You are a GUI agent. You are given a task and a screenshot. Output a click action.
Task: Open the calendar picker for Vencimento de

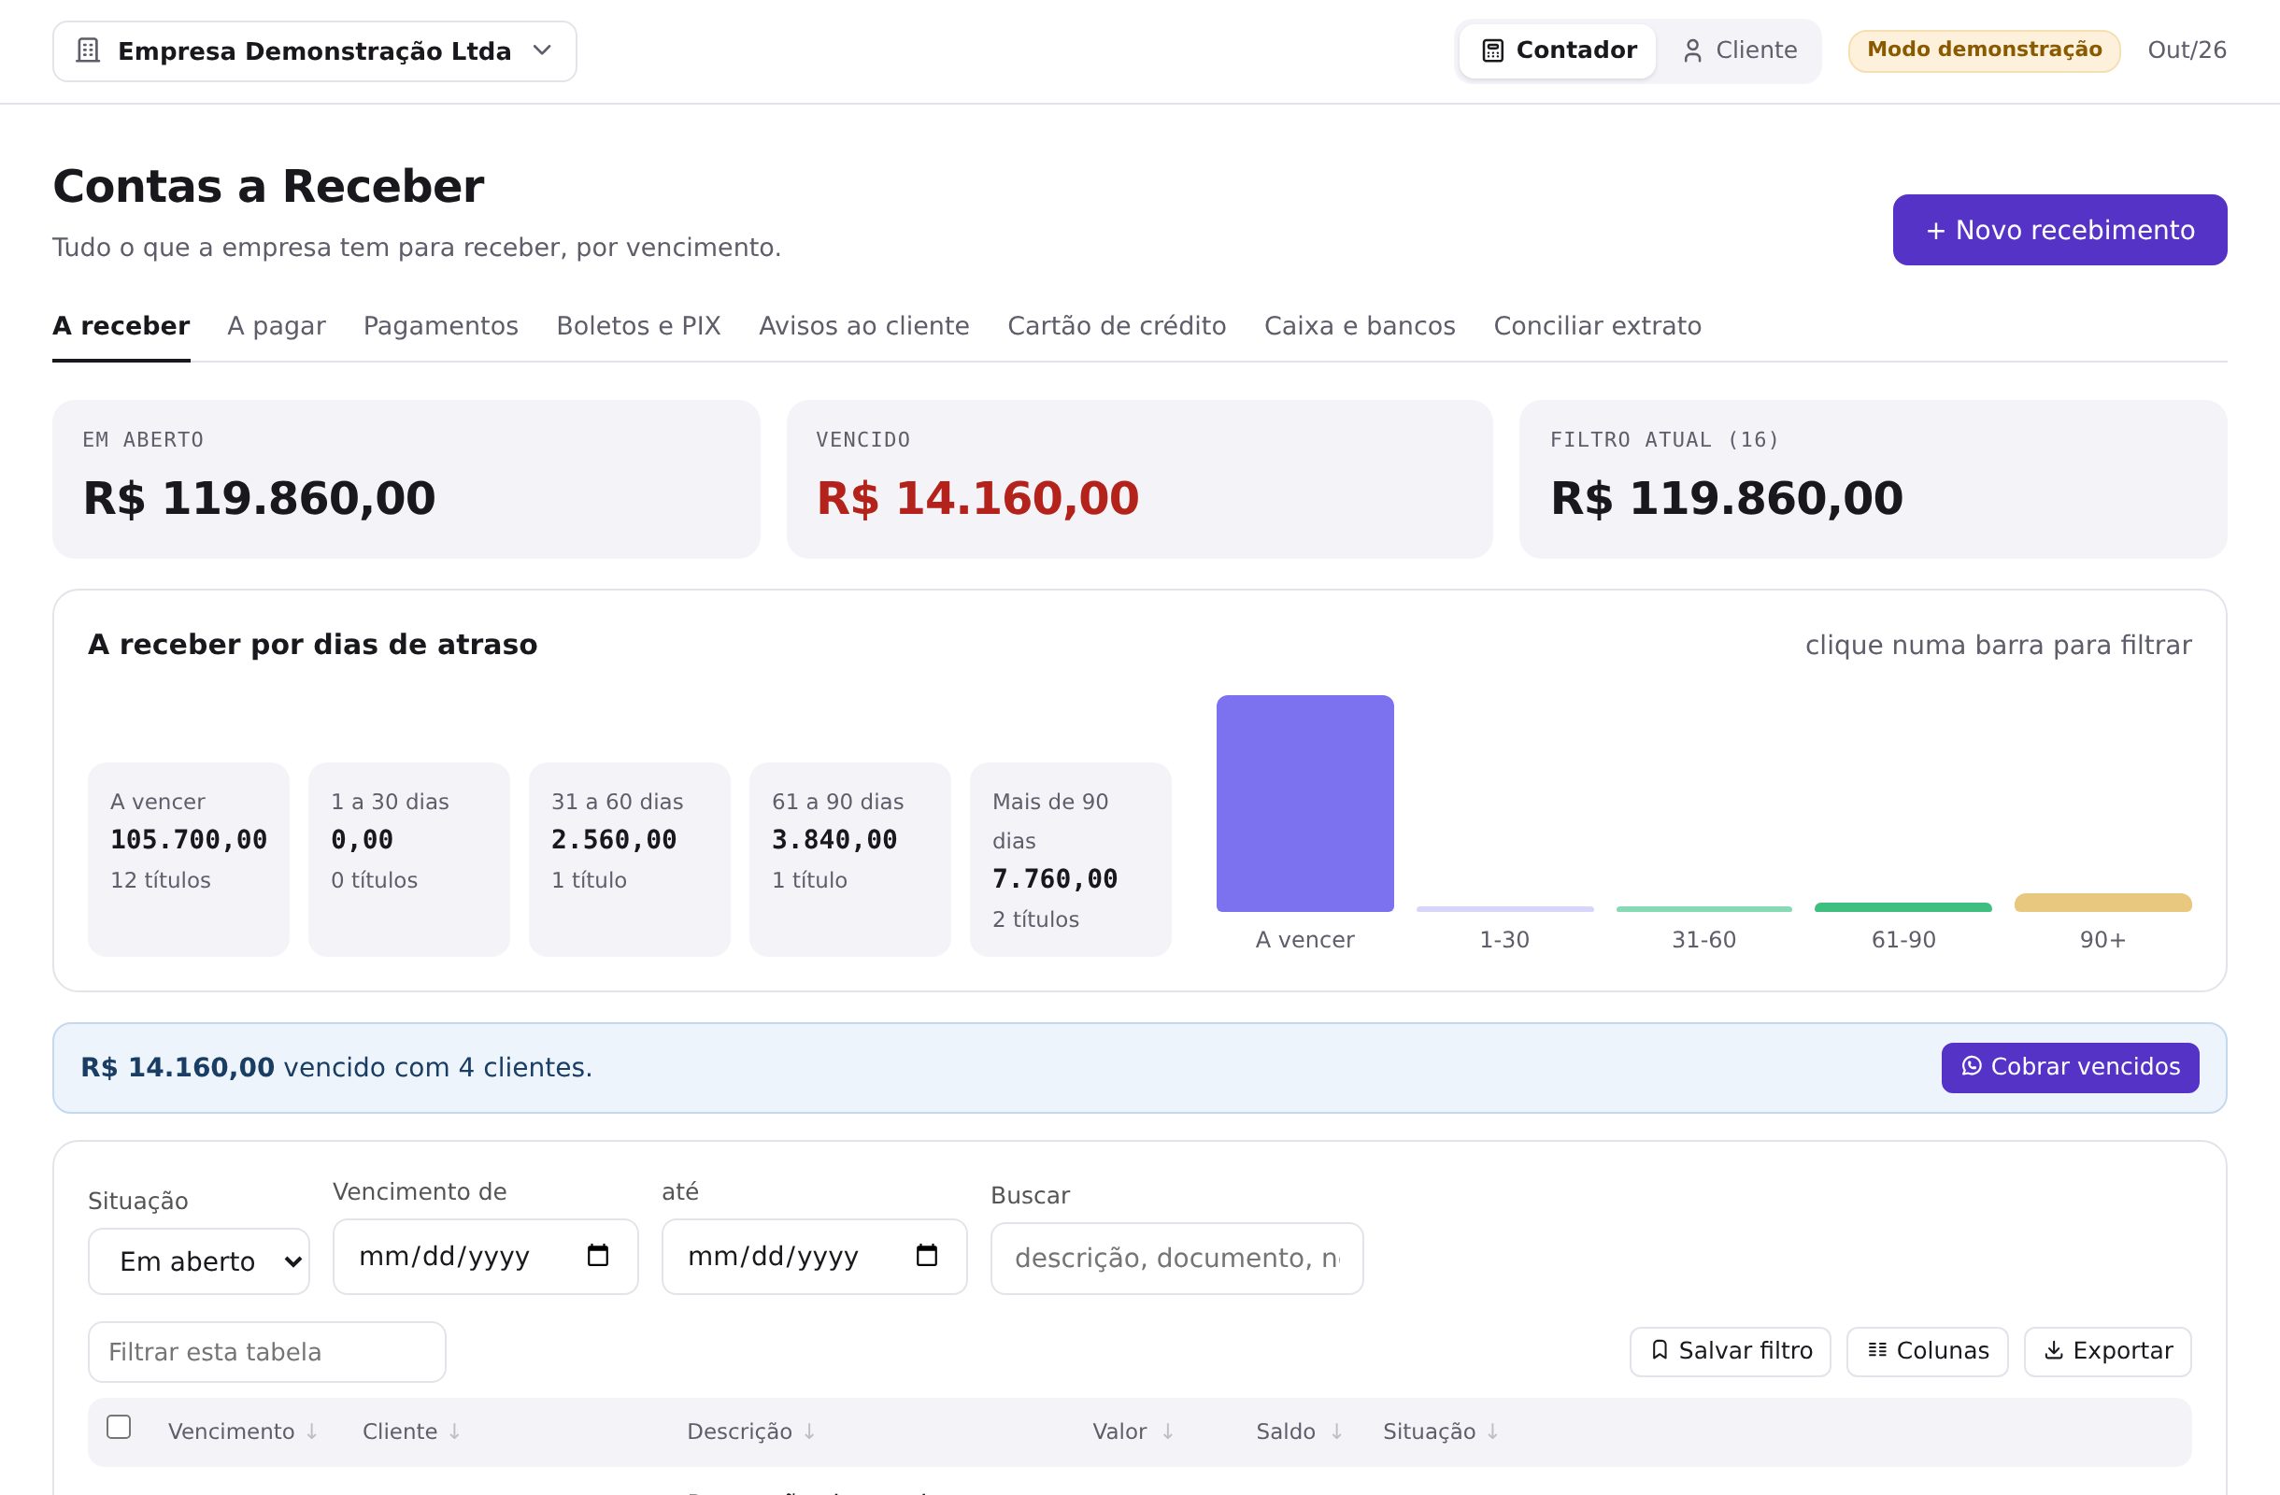pos(598,1256)
